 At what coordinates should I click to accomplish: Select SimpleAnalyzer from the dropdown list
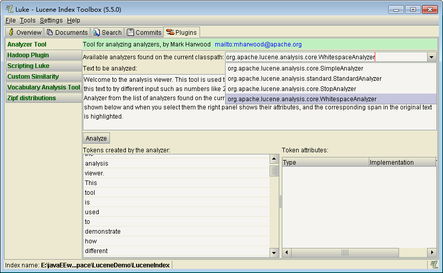(x=295, y=69)
